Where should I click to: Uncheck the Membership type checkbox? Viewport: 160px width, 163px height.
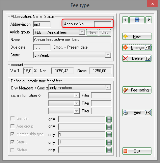[12, 134]
